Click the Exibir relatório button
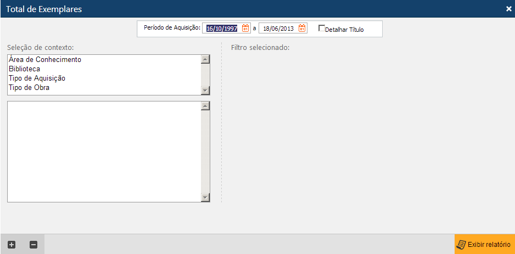The height and width of the screenshot is (254, 515). click(x=484, y=245)
